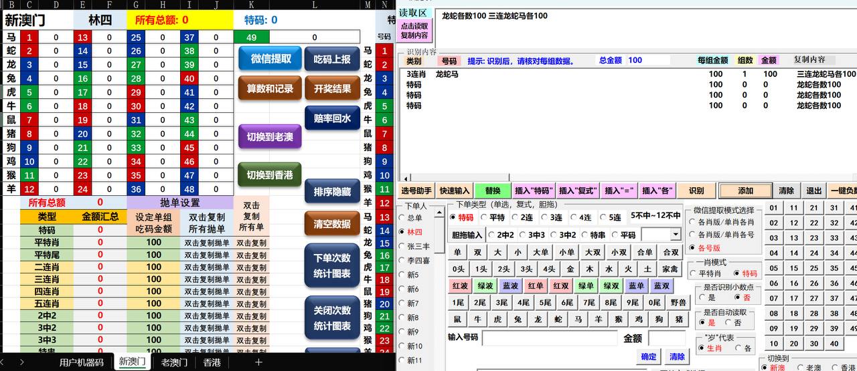This screenshot has width=857, height=371.
Task: Open the 香港 sheet tab
Action: pyautogui.click(x=212, y=362)
